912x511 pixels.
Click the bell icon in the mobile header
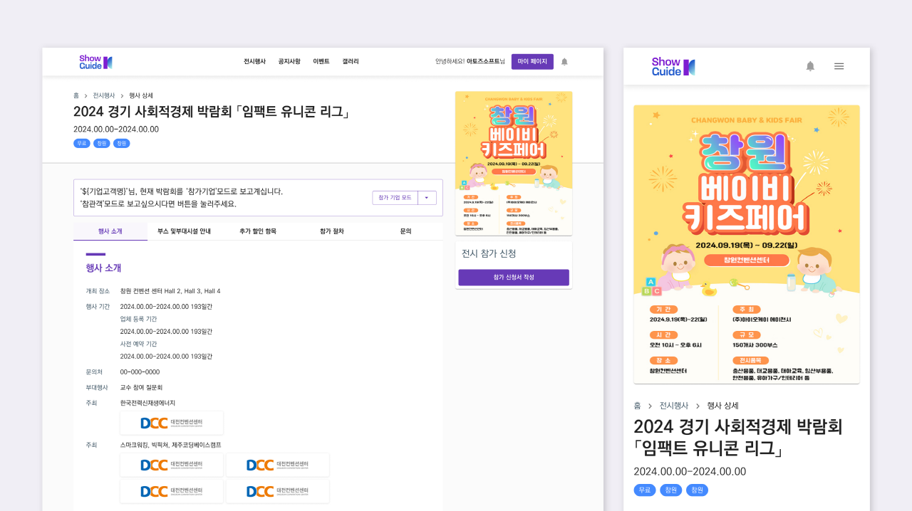809,65
